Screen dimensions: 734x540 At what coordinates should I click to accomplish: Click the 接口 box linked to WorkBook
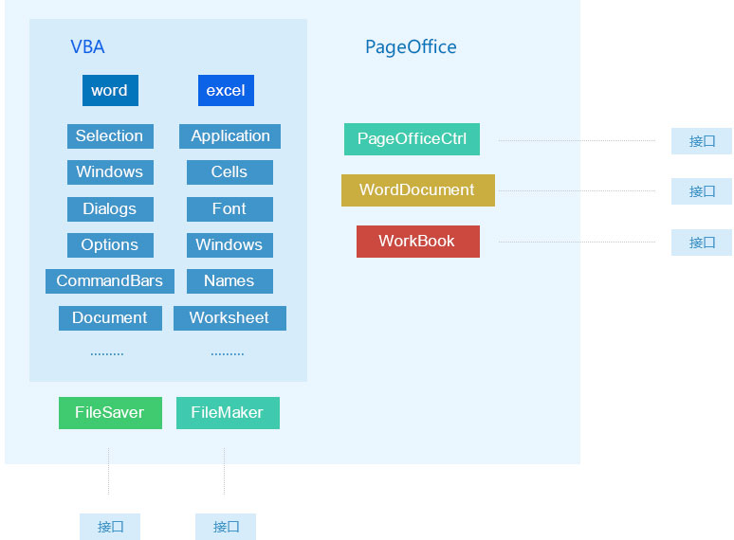701,243
